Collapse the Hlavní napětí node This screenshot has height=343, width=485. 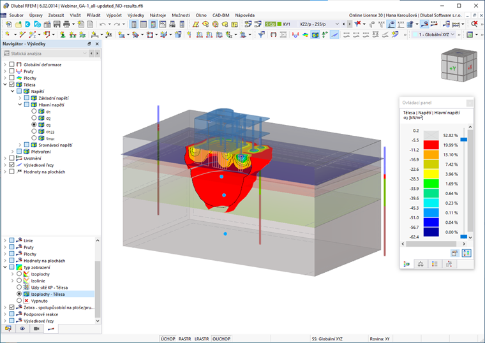pyautogui.click(x=20, y=105)
